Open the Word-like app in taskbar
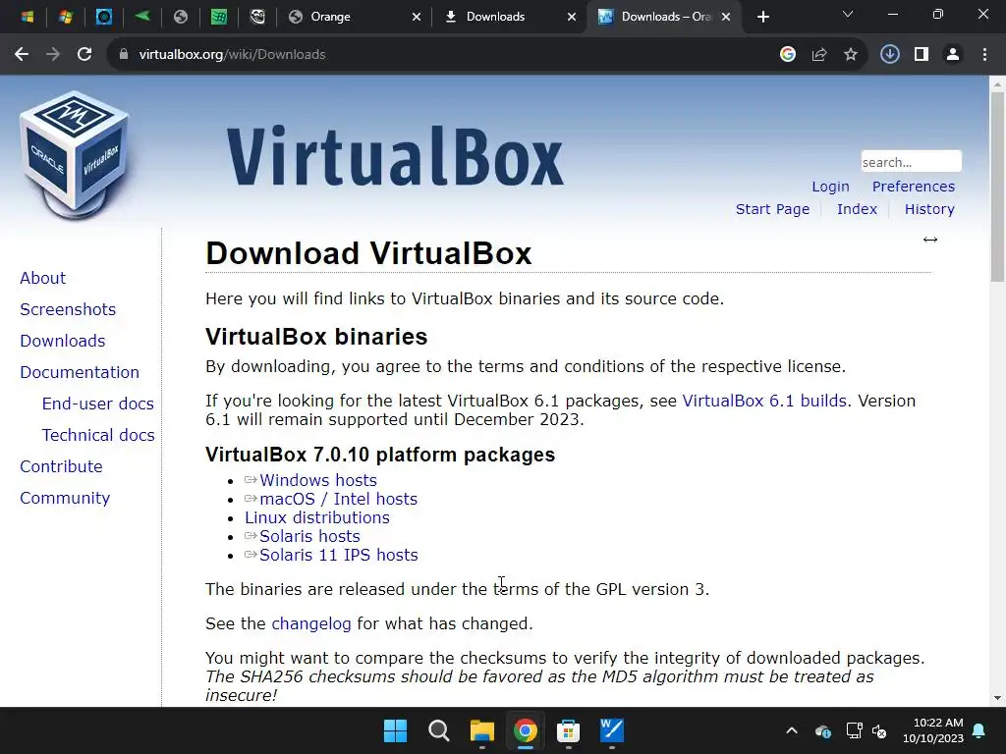 pyautogui.click(x=611, y=730)
